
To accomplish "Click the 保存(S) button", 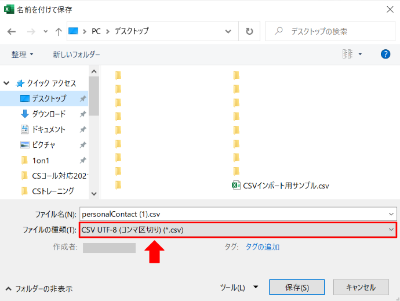I will coord(297,287).
